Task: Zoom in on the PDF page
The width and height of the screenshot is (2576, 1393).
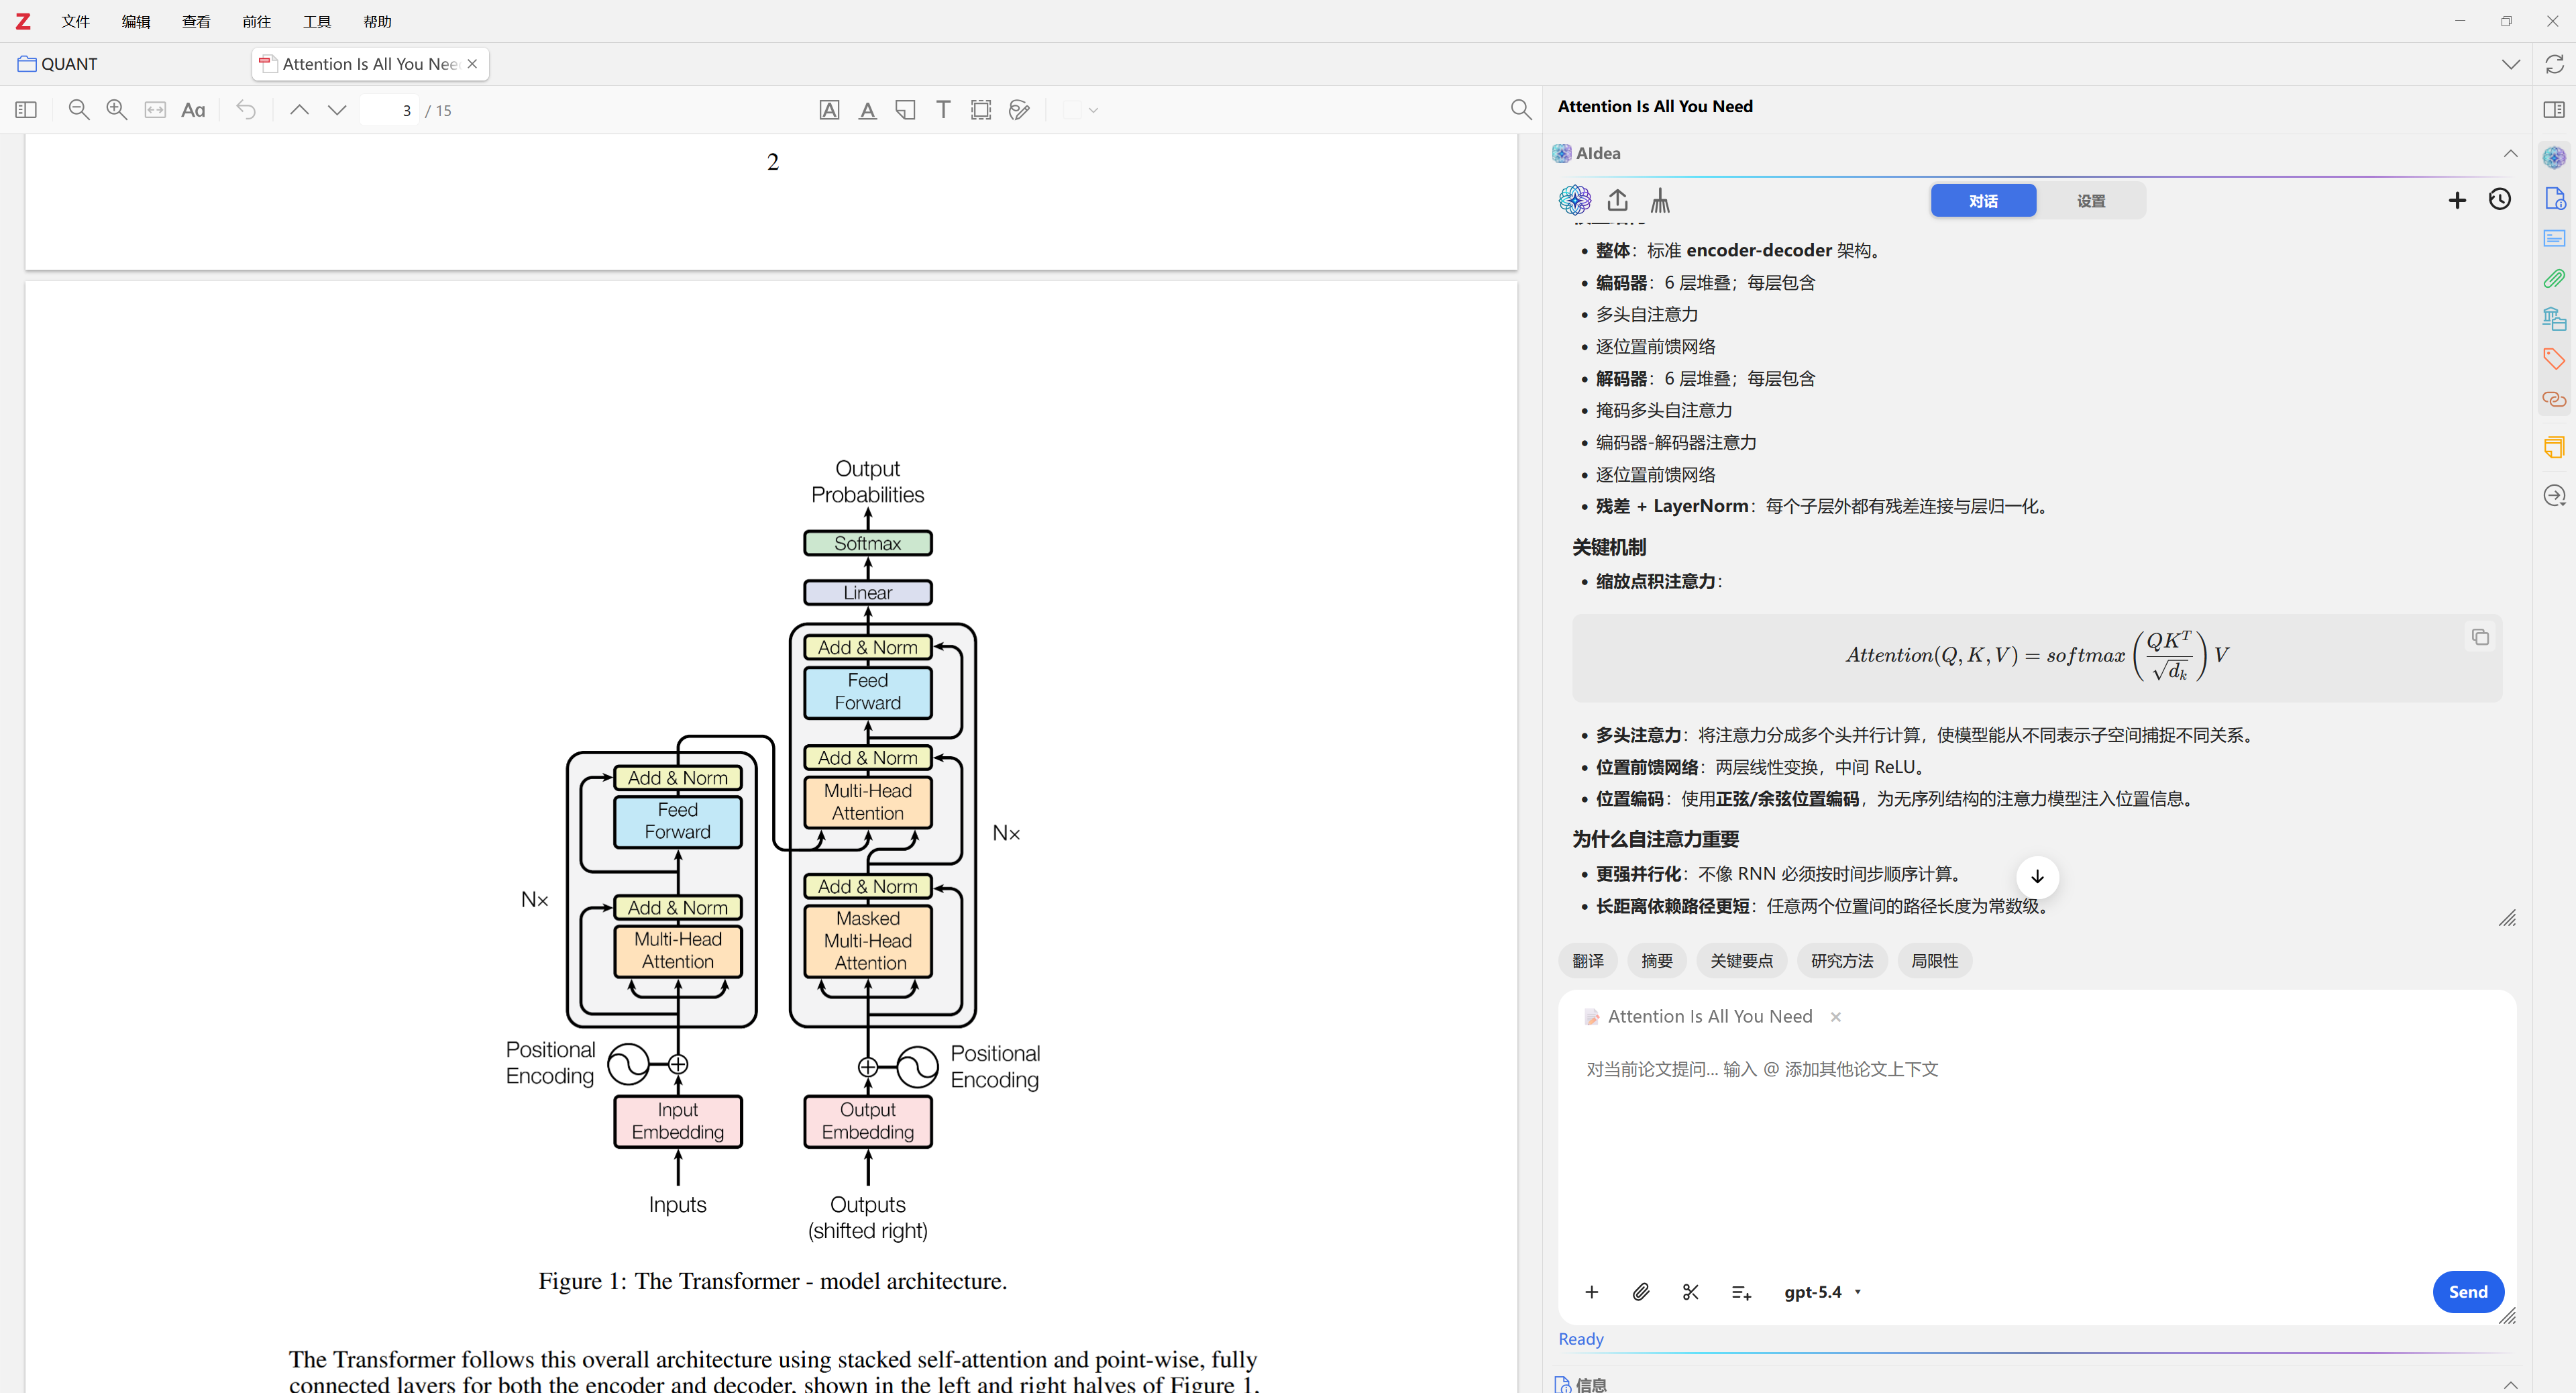Action: pyautogui.click(x=117, y=110)
